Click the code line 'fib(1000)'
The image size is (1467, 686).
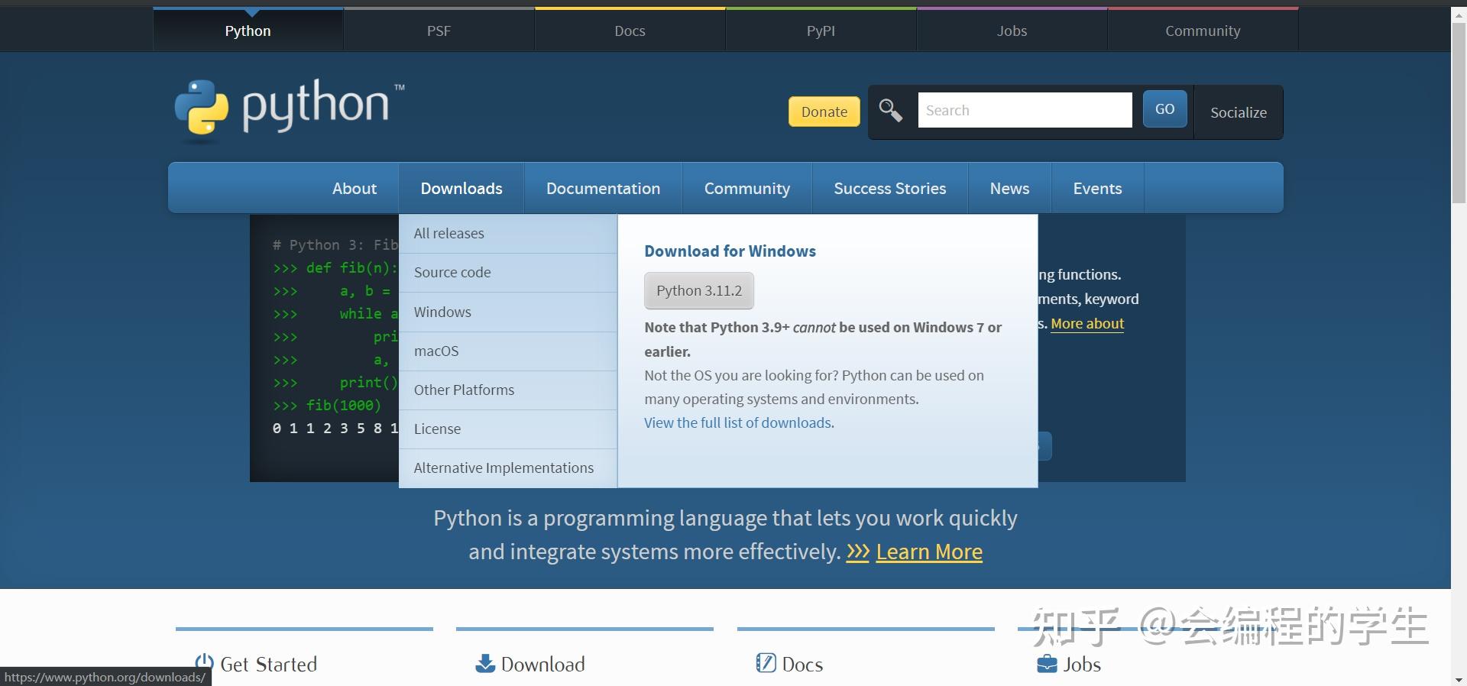click(x=343, y=406)
